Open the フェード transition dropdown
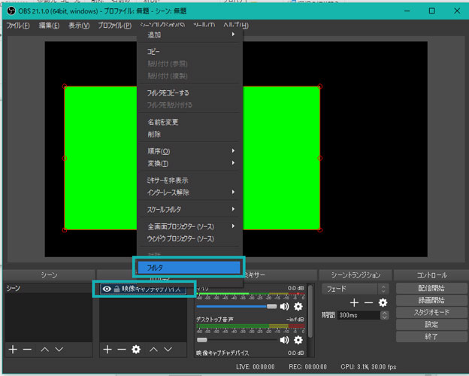 (355, 289)
